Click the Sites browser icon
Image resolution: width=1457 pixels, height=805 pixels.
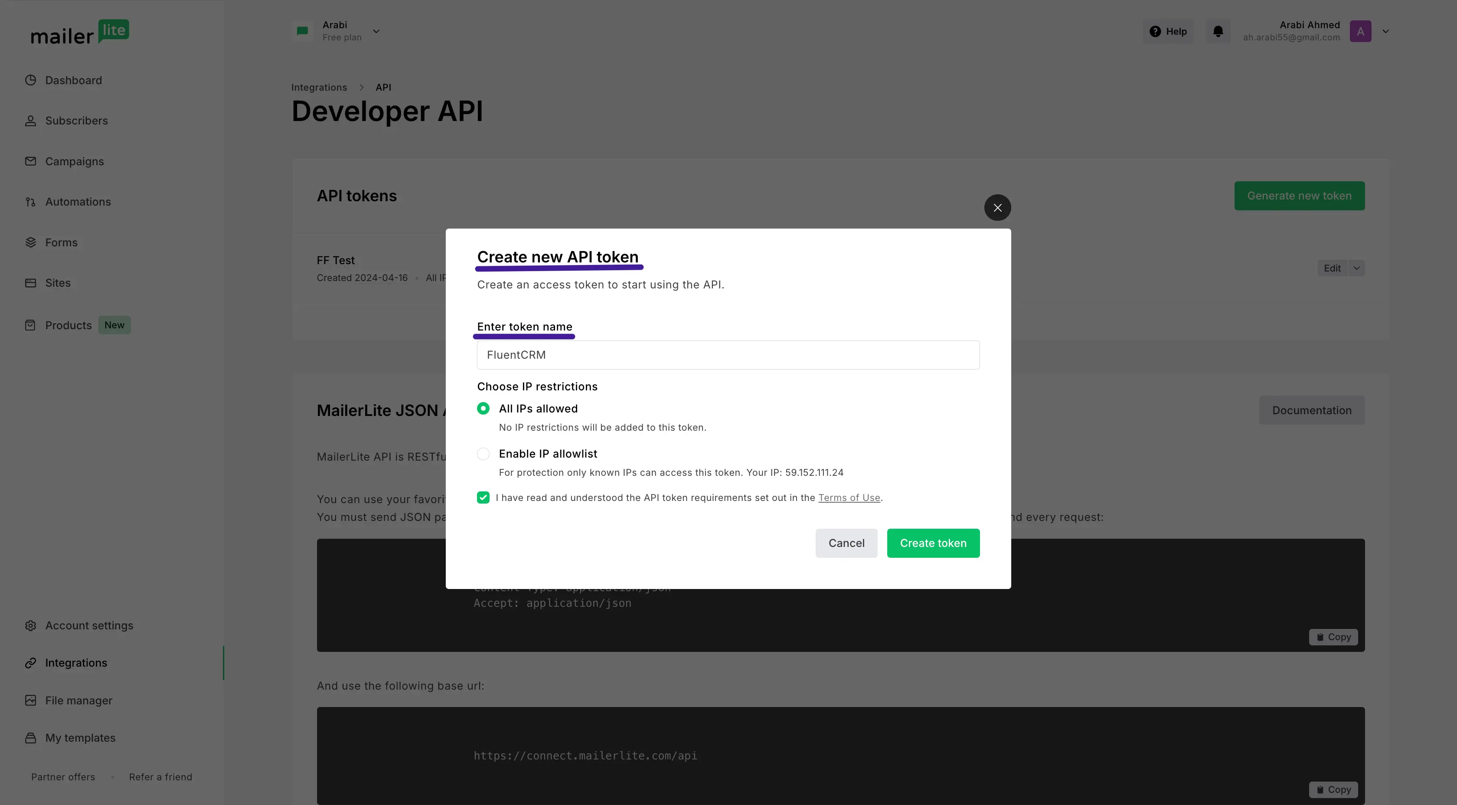coord(30,283)
